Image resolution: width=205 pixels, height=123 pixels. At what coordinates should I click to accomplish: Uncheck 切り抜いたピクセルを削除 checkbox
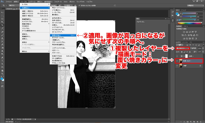coord(79,5)
